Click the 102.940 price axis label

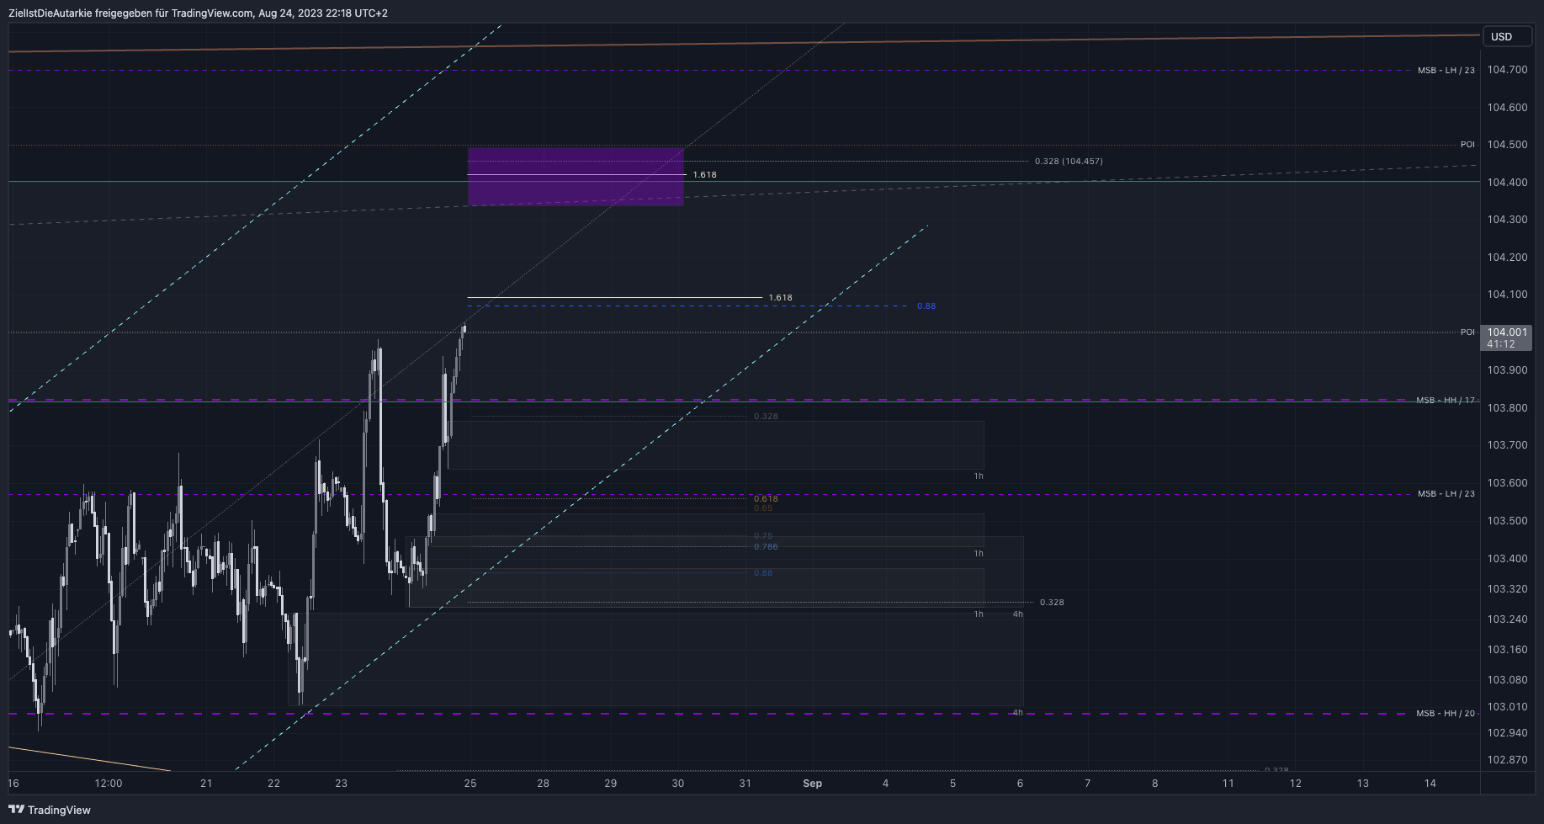point(1507,733)
